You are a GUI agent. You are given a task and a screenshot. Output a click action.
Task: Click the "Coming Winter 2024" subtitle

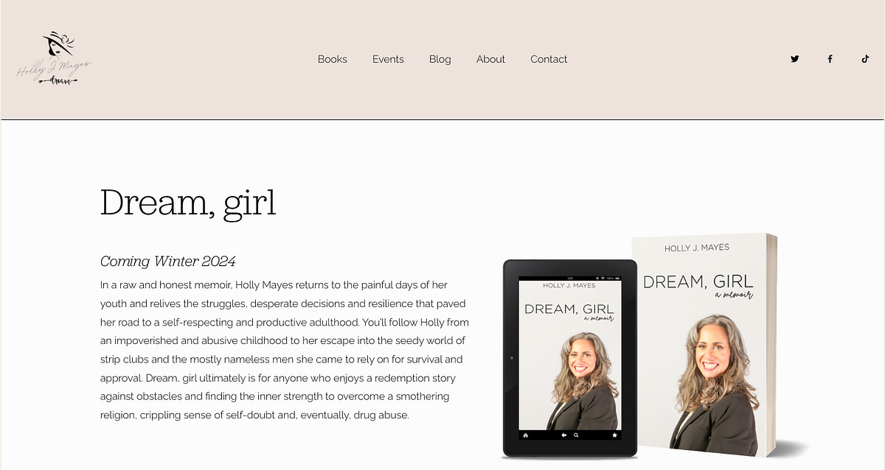167,262
